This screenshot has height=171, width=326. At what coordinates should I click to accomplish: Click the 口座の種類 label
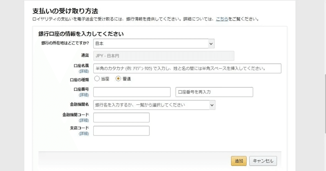click(x=79, y=80)
